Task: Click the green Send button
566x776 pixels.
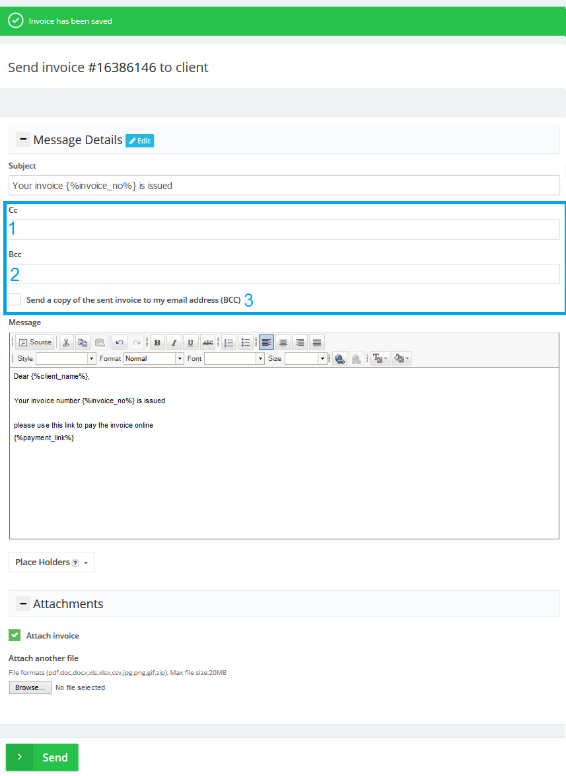Action: [x=42, y=757]
